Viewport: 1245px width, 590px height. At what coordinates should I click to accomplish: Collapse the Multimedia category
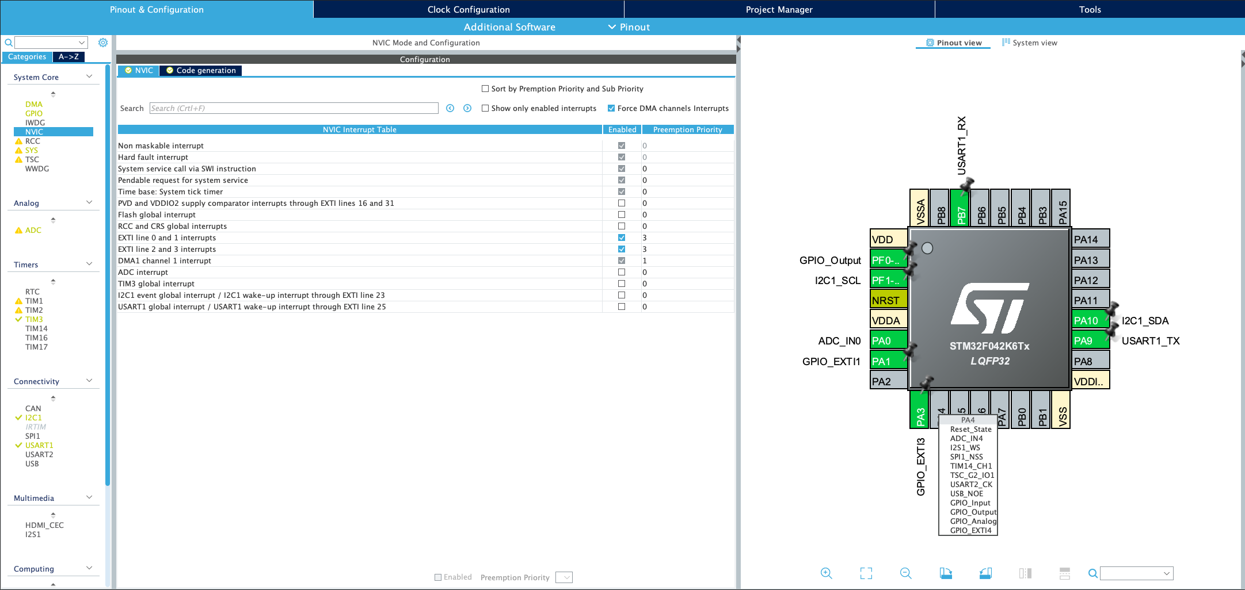coord(89,497)
